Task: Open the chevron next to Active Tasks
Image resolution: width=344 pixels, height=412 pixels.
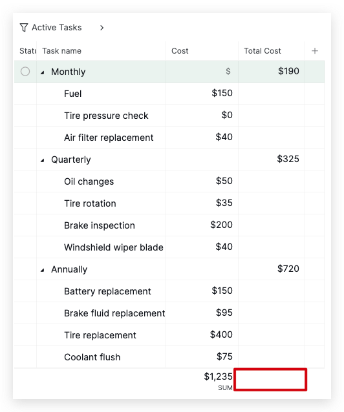Action: click(x=102, y=28)
